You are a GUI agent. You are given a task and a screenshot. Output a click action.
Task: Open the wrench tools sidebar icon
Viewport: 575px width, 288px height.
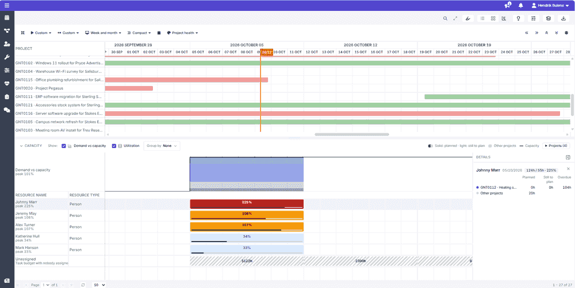(x=7, y=57)
